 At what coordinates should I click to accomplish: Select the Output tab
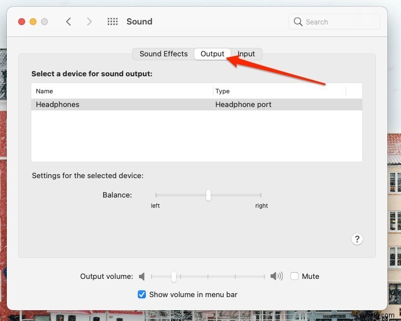[x=212, y=54]
